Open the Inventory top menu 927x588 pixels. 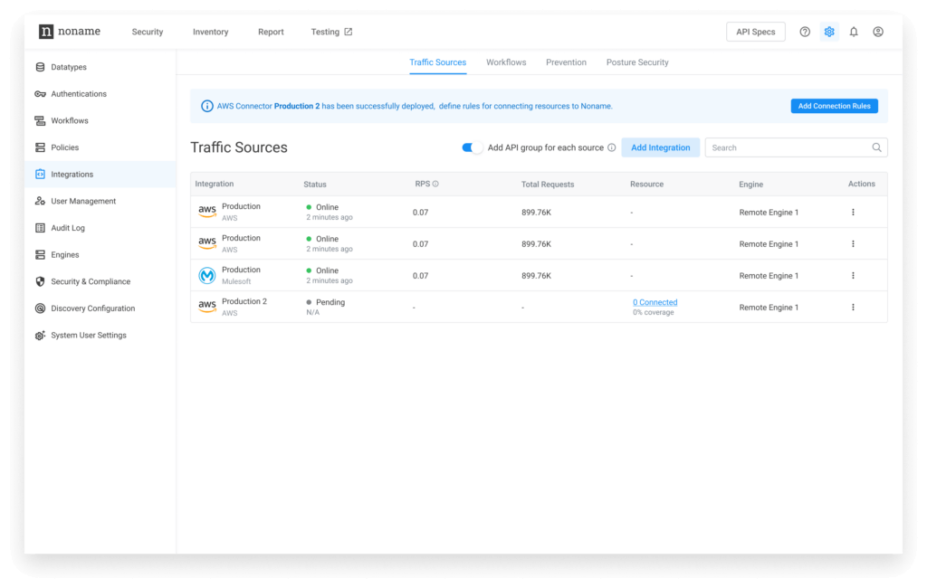[210, 32]
